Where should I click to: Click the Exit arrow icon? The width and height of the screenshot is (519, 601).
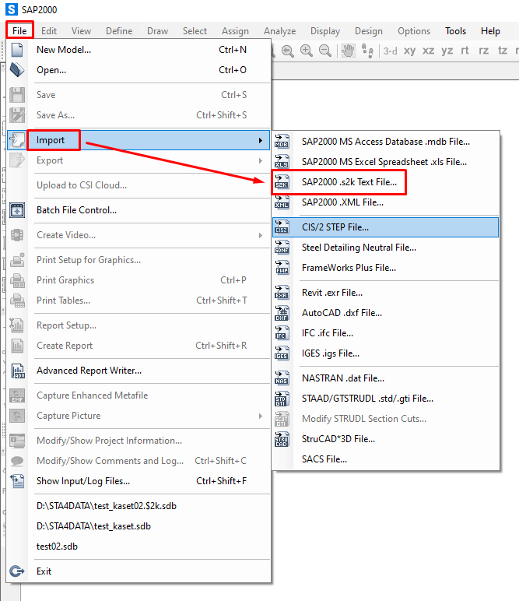(17, 571)
